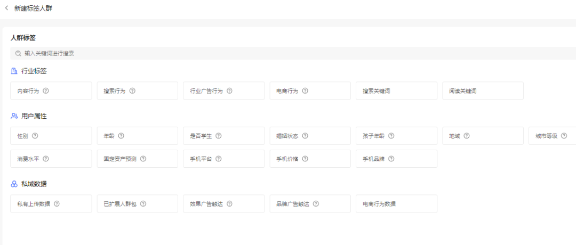Select the 阅读关键词 tag card
Image resolution: width=576 pixels, height=245 pixels.
click(x=483, y=91)
